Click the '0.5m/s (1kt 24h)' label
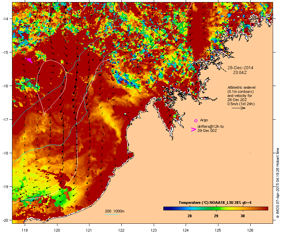Screen dimensions: 282x233 [241, 104]
